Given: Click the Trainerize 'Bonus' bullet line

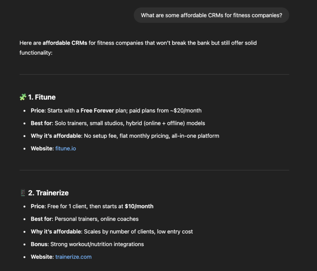Looking at the screenshot, I should tap(88, 244).
